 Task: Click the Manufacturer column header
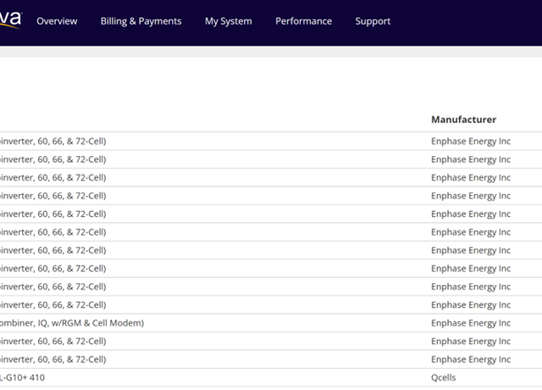[463, 120]
